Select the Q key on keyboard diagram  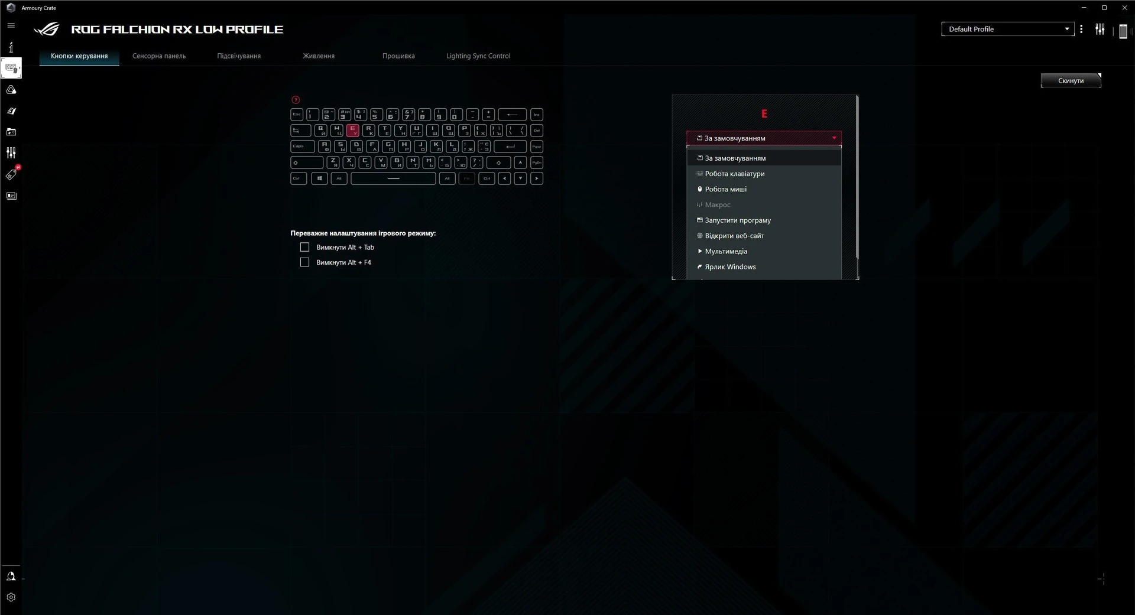(321, 131)
